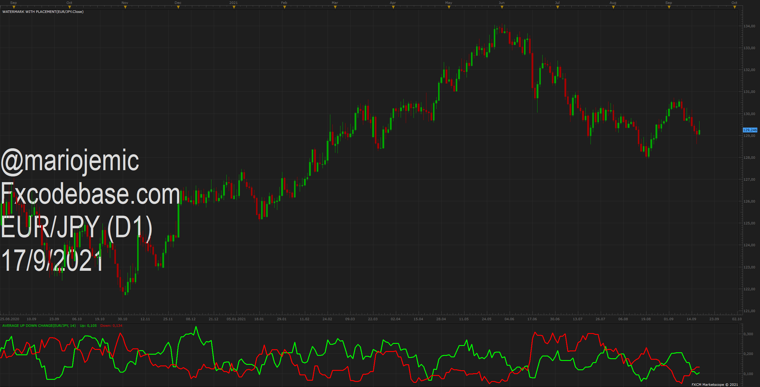Screen dimensions: 760x387
Task: Click the 22.03 date axis label
Action: [373, 319]
